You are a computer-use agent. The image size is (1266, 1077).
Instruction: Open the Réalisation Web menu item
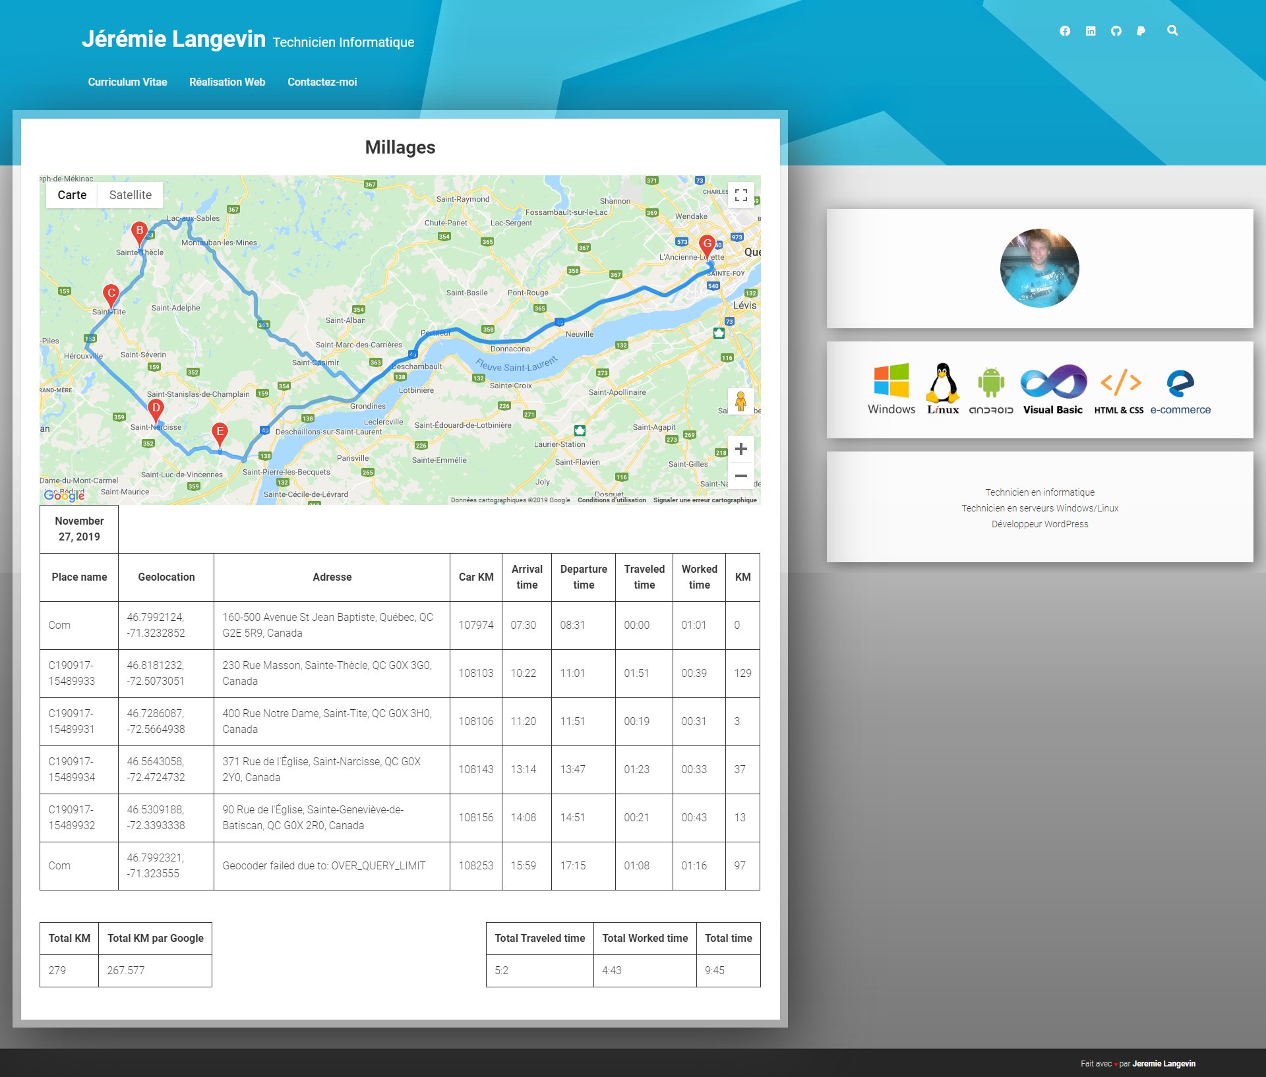click(x=227, y=82)
